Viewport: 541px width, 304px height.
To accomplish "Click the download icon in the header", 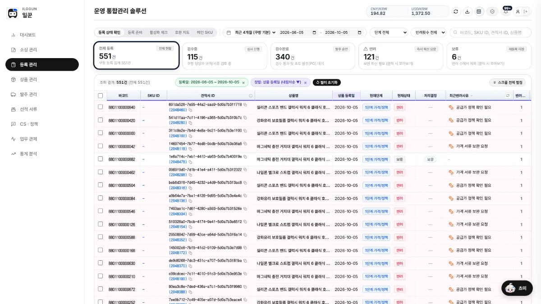I will (x=467, y=11).
